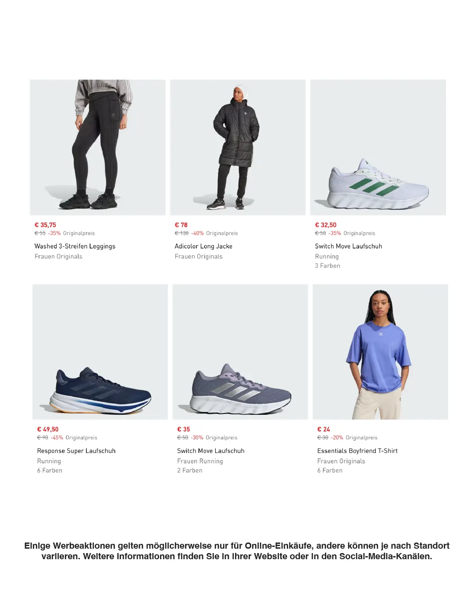
Task: Click the Washed 3-Streifen Leggings title
Action: pyautogui.click(x=75, y=246)
